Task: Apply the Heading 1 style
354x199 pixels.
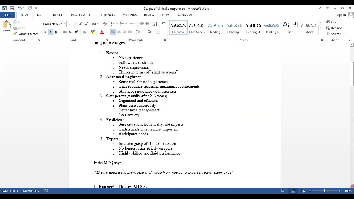Action: click(x=215, y=28)
